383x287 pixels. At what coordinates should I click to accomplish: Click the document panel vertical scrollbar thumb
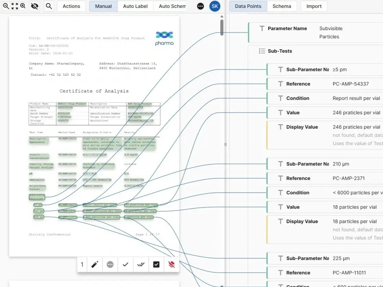coord(222,27)
